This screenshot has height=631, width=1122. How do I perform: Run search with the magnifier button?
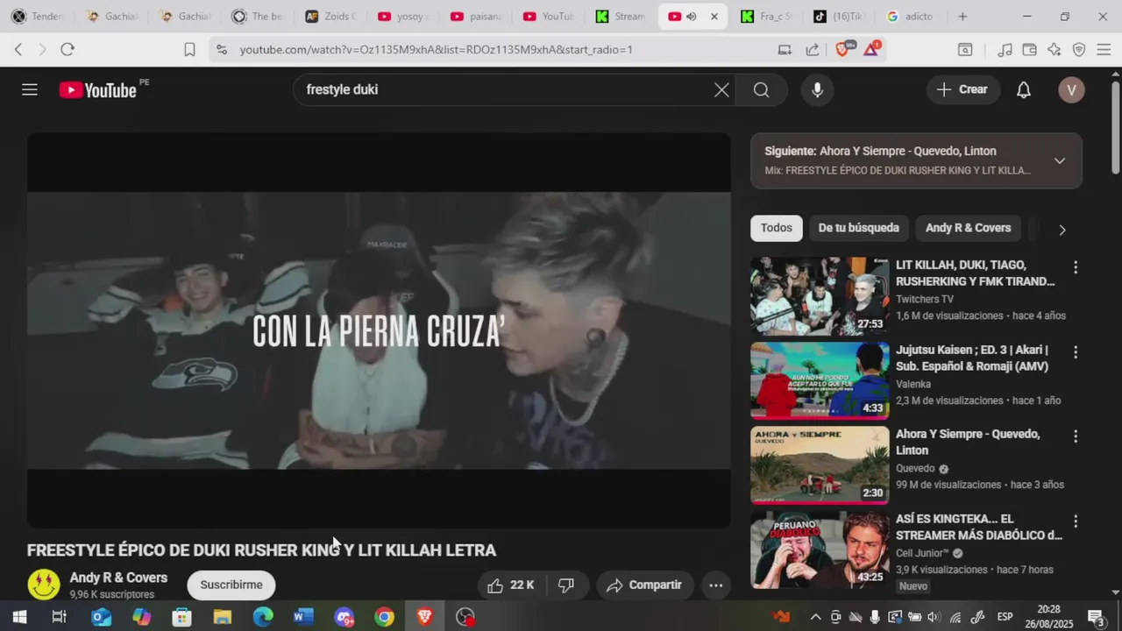(x=761, y=89)
